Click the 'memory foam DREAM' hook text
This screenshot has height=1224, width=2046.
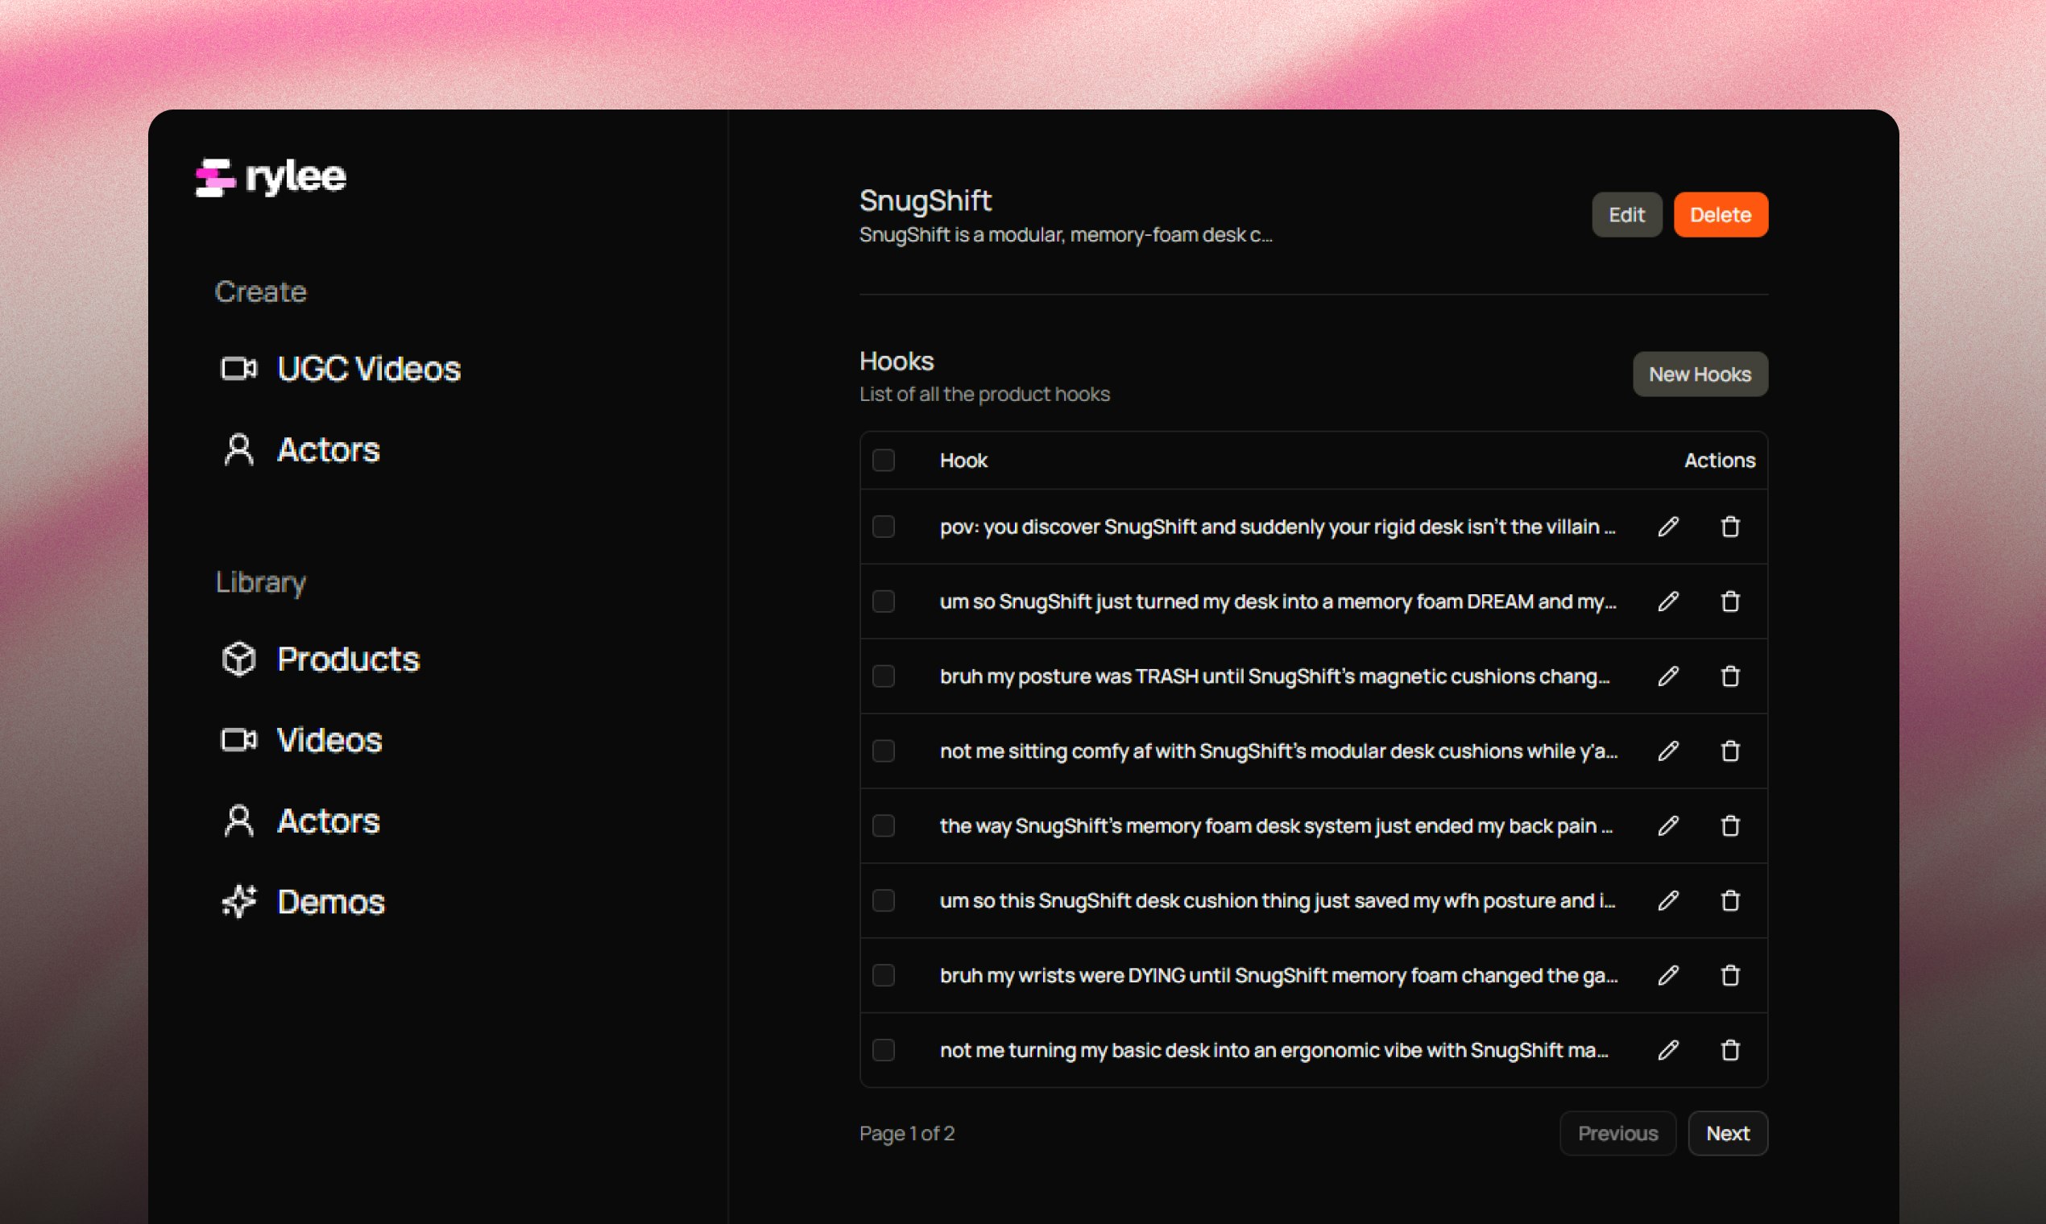(x=1277, y=602)
